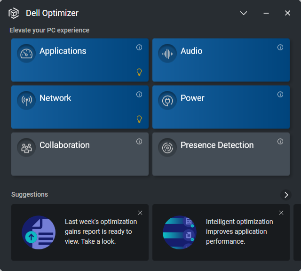The image size is (301, 271).
Task: Click the Dell Optimizer title text
Action: tap(52, 13)
